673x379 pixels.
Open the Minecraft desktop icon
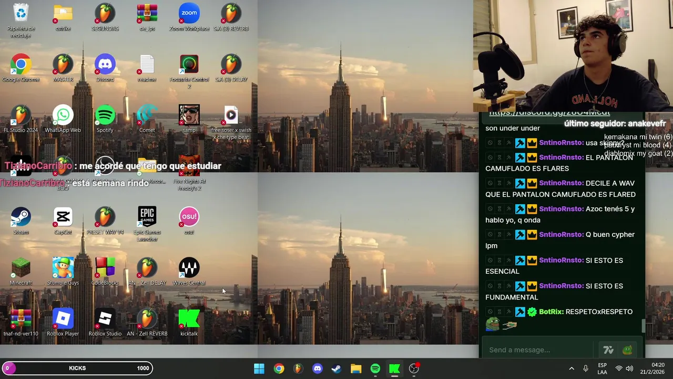coord(21,272)
